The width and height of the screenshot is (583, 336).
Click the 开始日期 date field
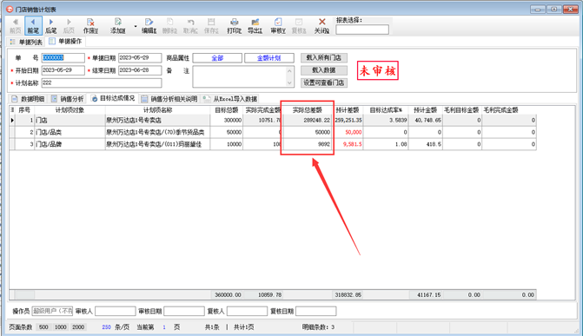63,70
